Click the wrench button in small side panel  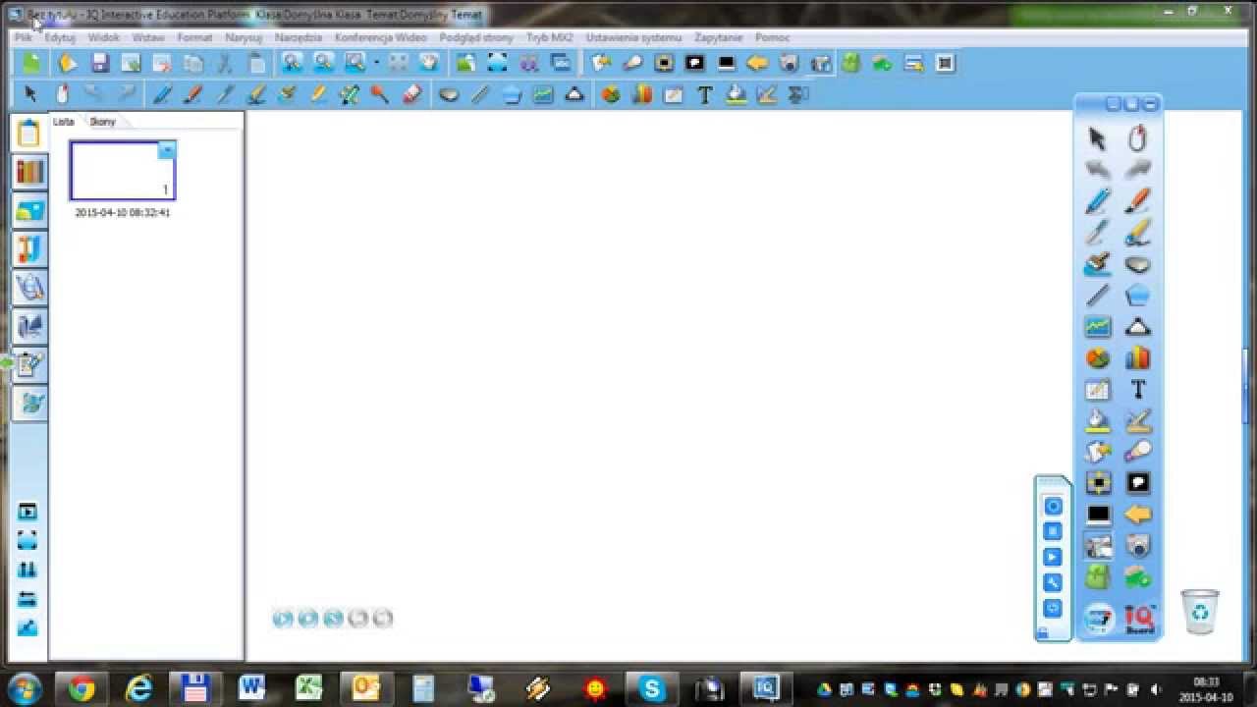pos(1053,582)
